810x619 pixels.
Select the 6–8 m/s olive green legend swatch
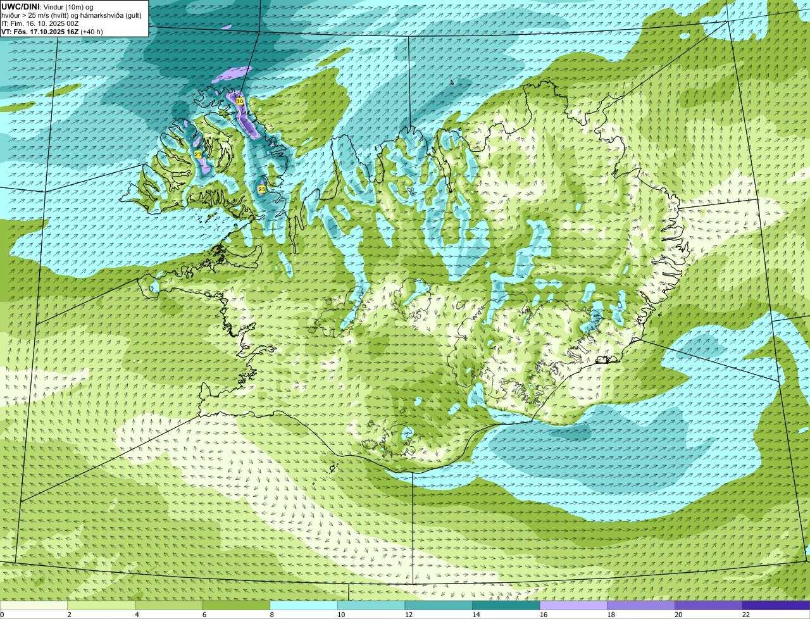click(236, 605)
